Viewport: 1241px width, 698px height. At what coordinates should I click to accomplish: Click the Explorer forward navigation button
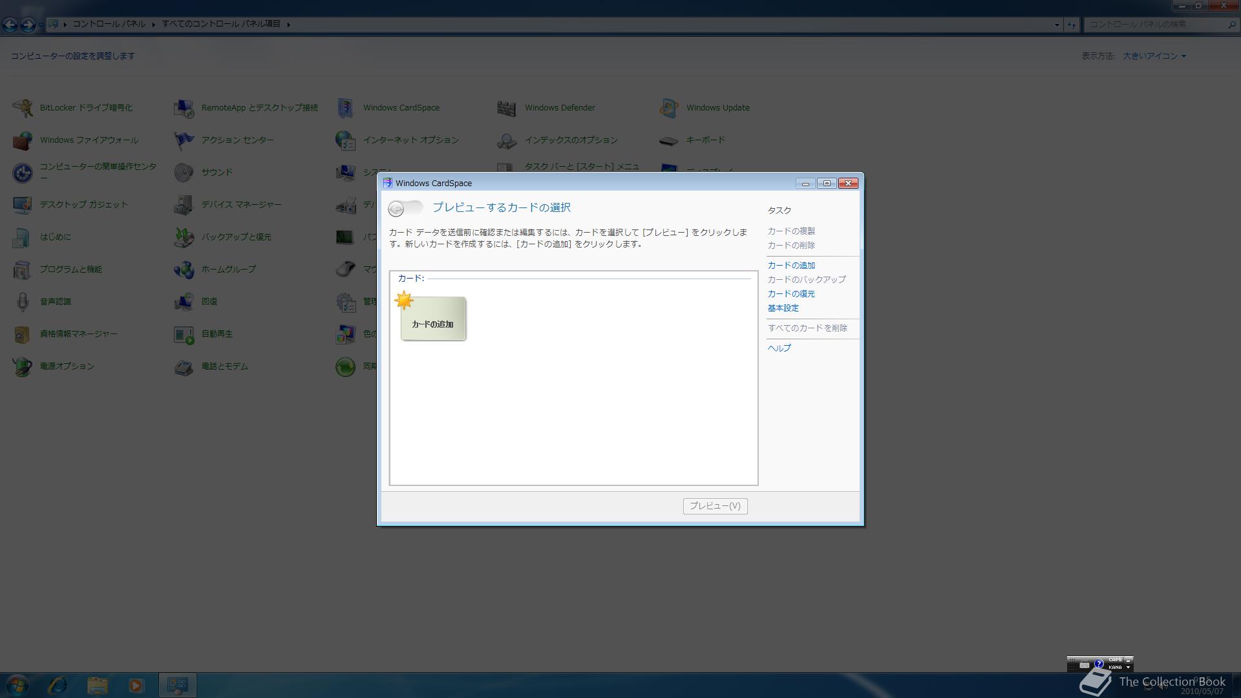point(28,25)
